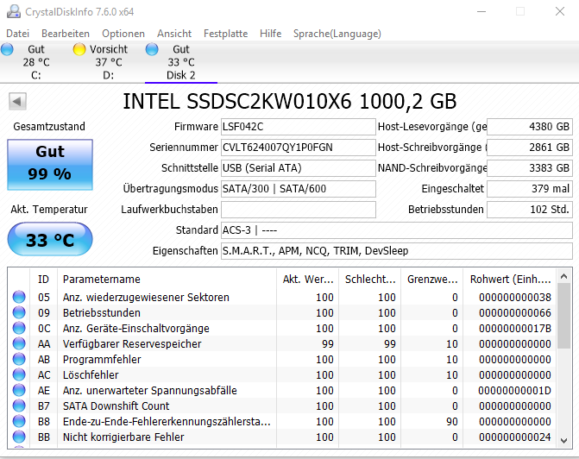The width and height of the screenshot is (579, 459).
Task: Select 'Nicht korrigierbare Fehler' row text
Action: [123, 437]
